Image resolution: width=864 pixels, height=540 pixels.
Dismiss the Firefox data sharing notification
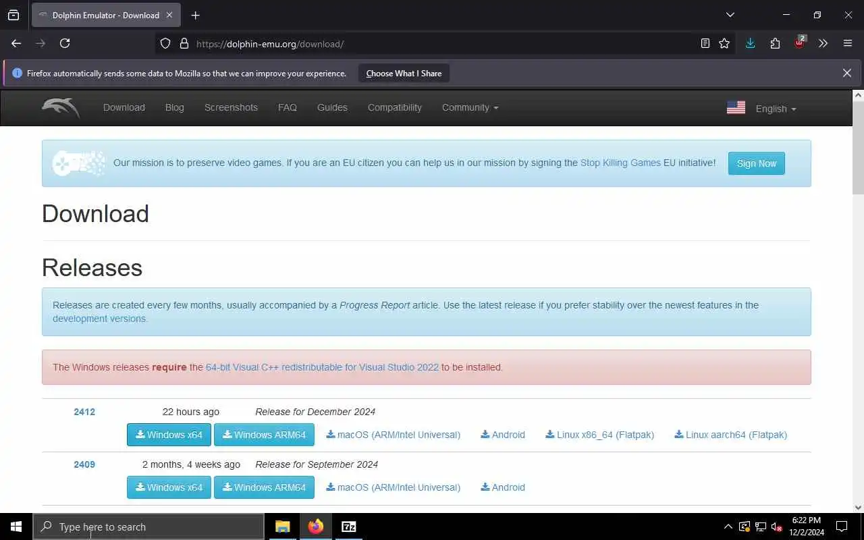tap(846, 73)
